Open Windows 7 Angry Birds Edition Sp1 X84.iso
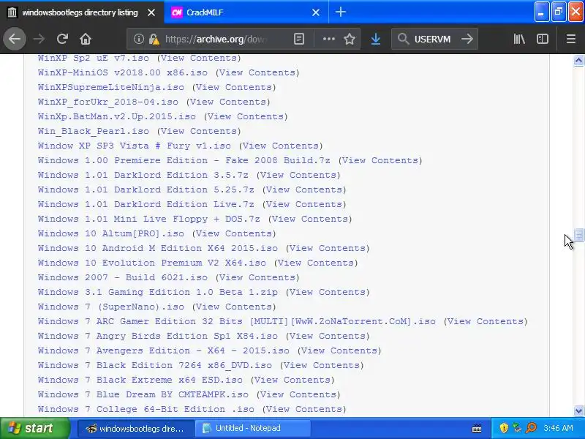 tap(158, 336)
